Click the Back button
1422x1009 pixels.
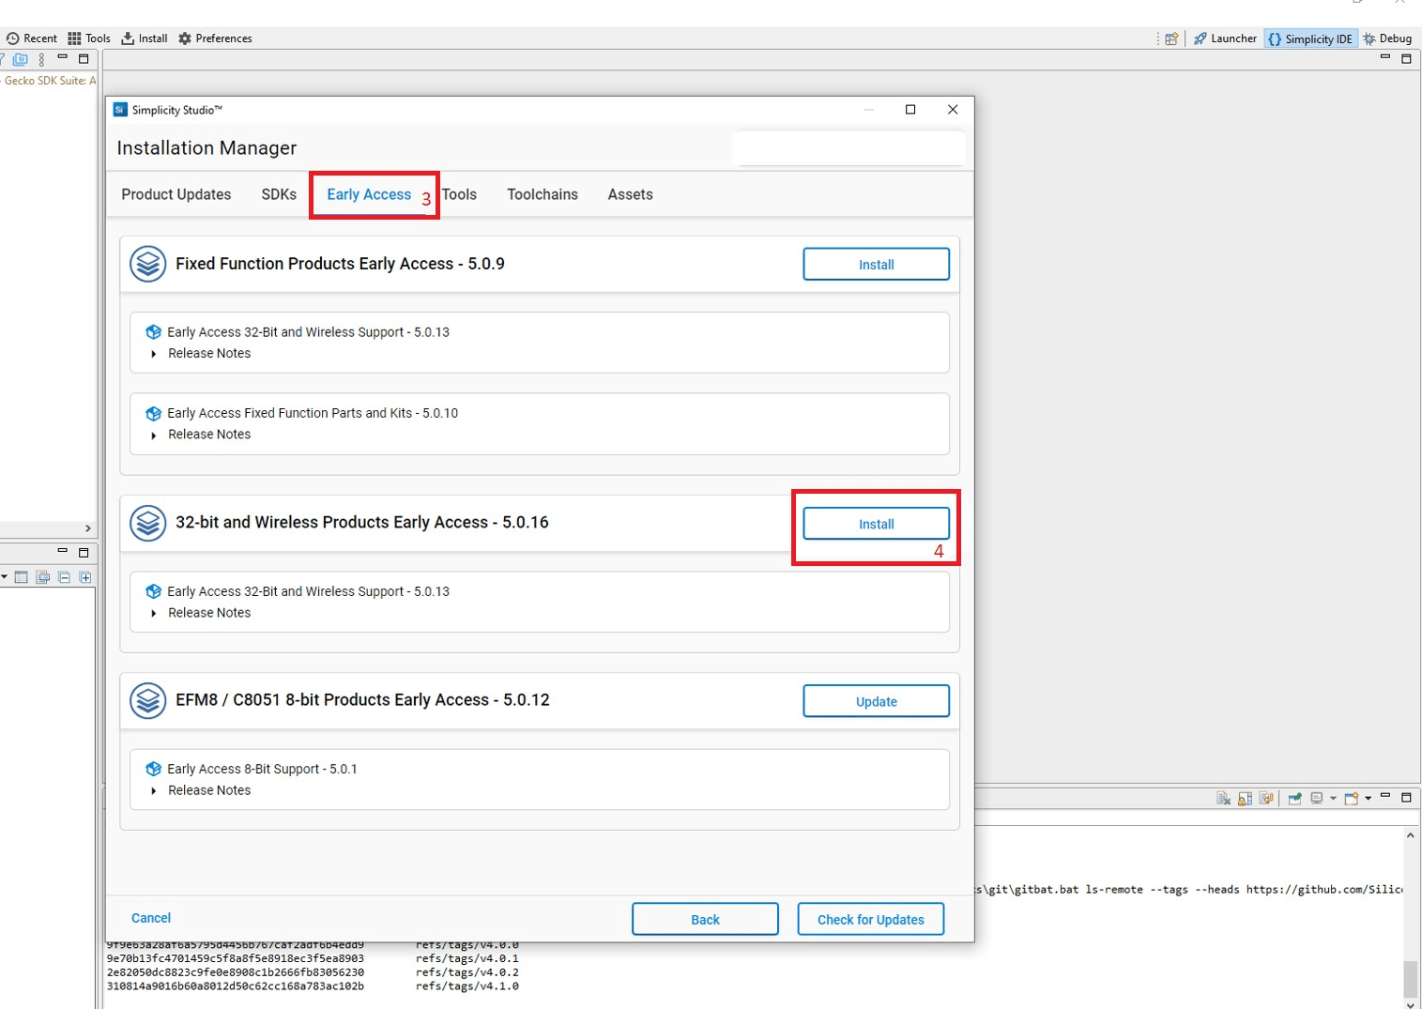click(705, 920)
